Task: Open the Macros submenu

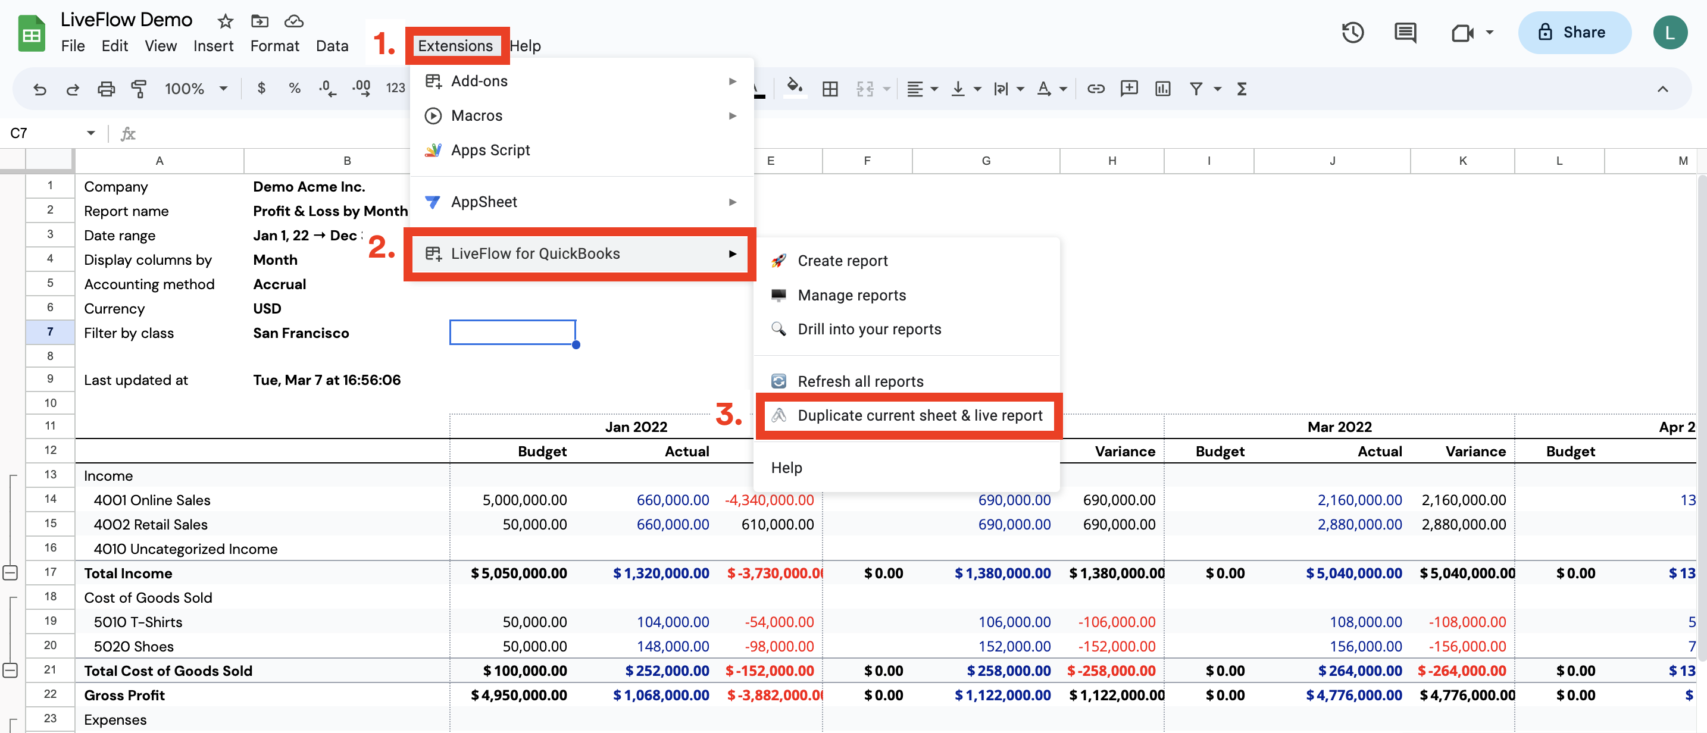Action: (581, 115)
